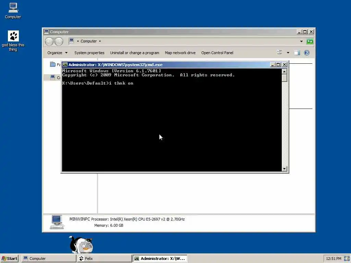Click Open Control Panel
Screen dimensions: 351x263
[x=217, y=53]
